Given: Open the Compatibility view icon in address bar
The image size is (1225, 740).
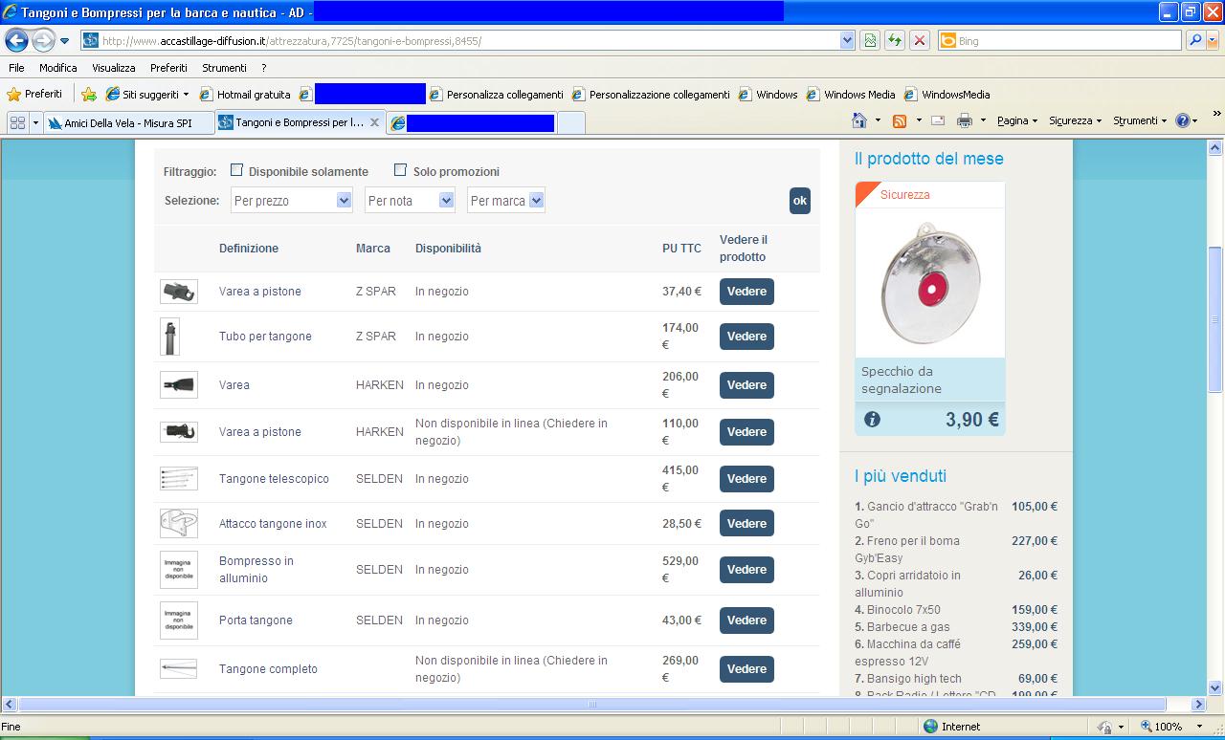Looking at the screenshot, I should [870, 40].
